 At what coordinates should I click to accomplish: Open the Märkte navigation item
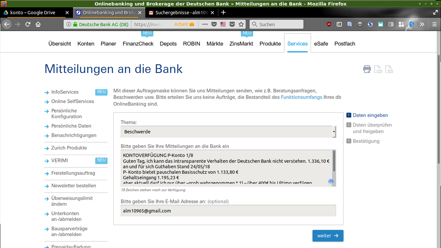[215, 44]
